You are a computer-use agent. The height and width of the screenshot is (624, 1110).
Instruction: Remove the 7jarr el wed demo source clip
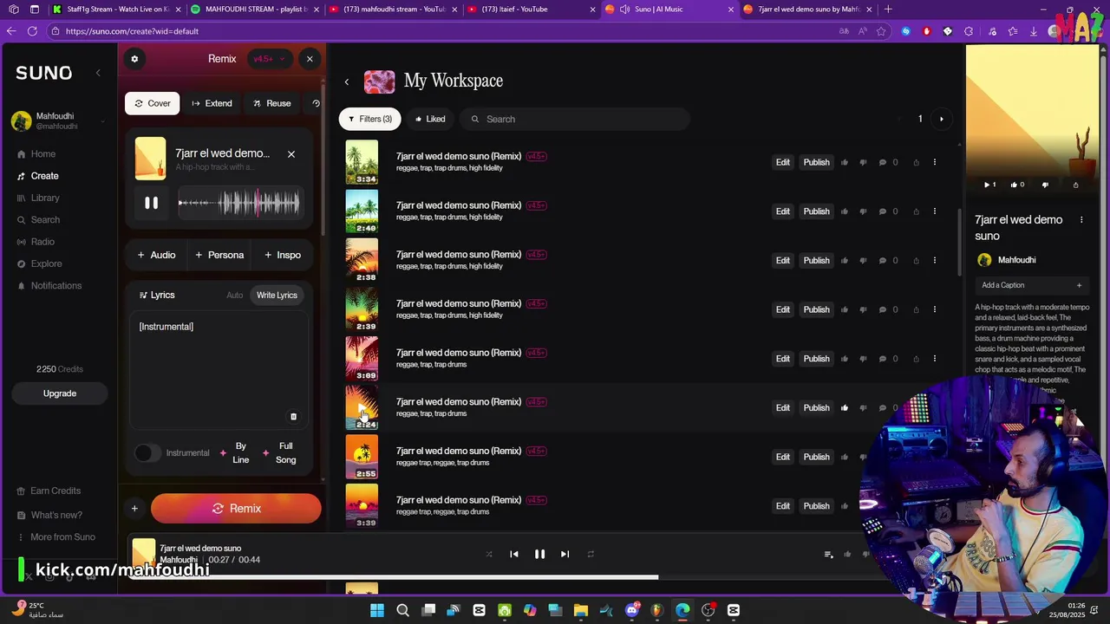point(291,153)
